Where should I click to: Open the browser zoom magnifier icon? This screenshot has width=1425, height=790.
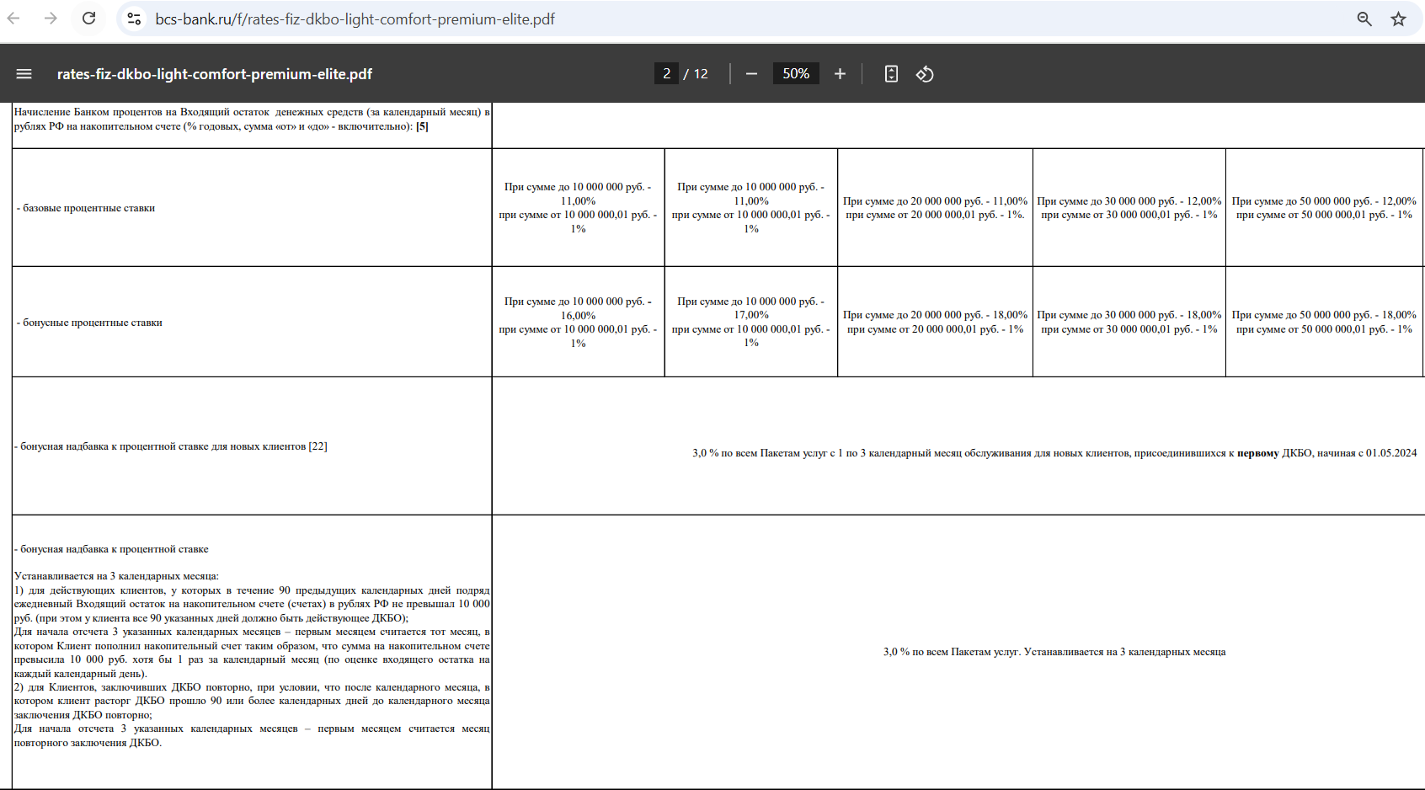tap(1364, 19)
